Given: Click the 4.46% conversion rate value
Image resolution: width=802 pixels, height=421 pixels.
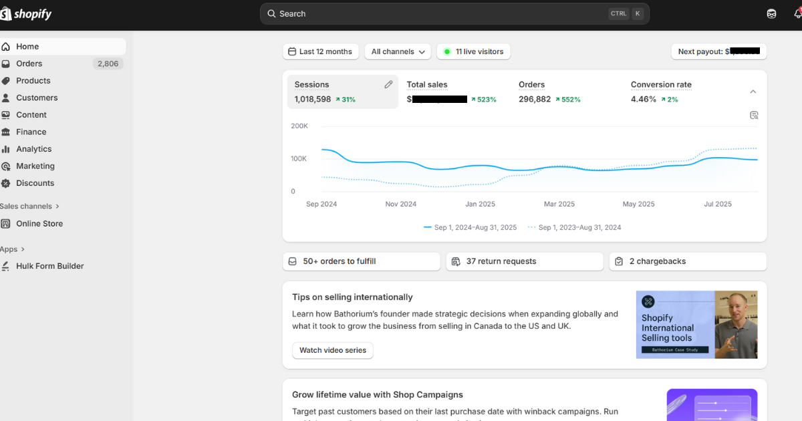Looking at the screenshot, I should (644, 100).
